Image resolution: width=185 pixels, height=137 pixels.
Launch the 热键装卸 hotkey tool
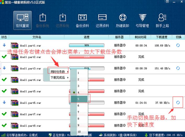(x=122, y=20)
